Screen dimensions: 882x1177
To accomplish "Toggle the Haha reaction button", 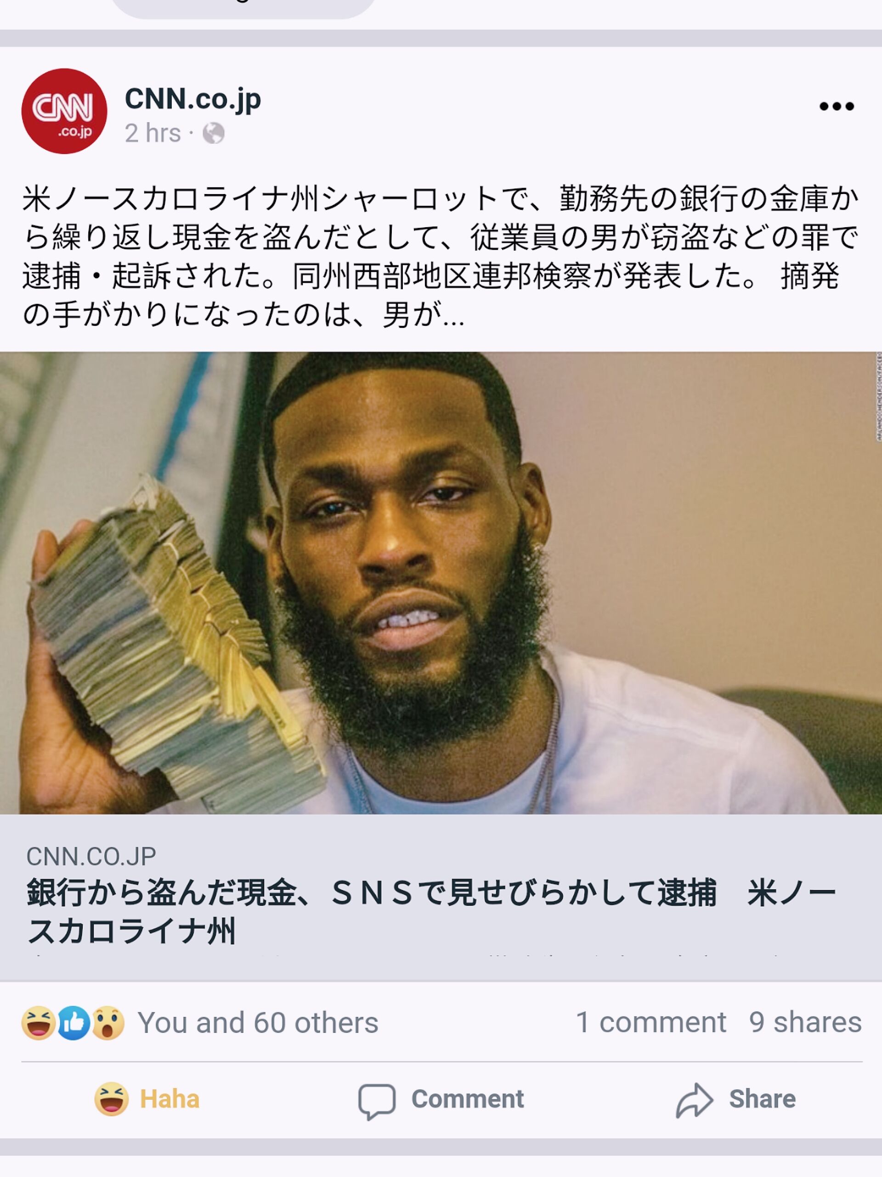I will click(147, 1099).
